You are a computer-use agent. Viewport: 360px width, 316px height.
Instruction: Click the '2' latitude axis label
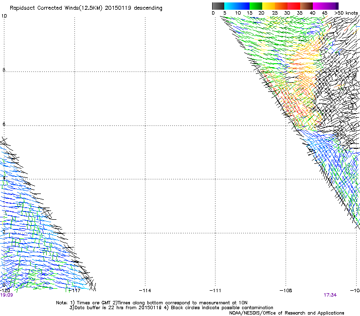[x=4, y=232]
